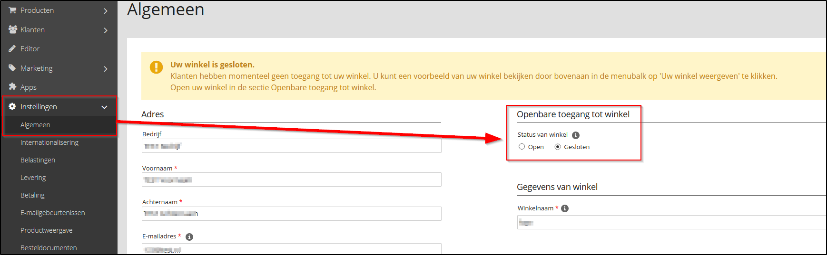Click the Apps puzzle piece icon
Screen dimensions: 827x255
pyautogui.click(x=12, y=86)
